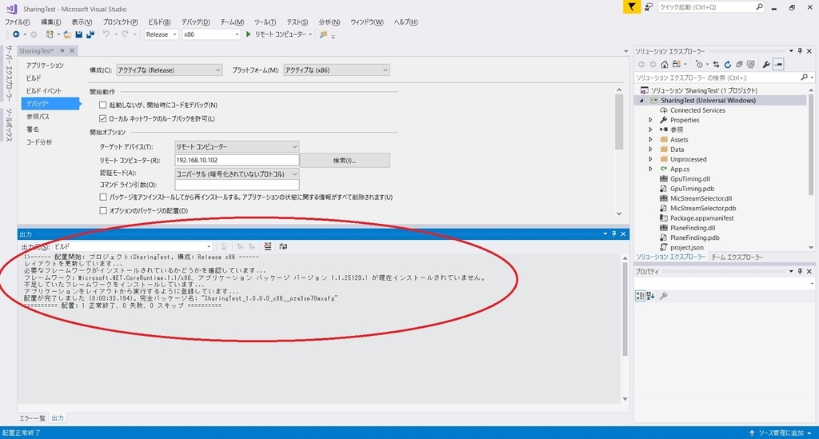
Task: Select the ビルド イベント settings page
Action: [x=44, y=91]
